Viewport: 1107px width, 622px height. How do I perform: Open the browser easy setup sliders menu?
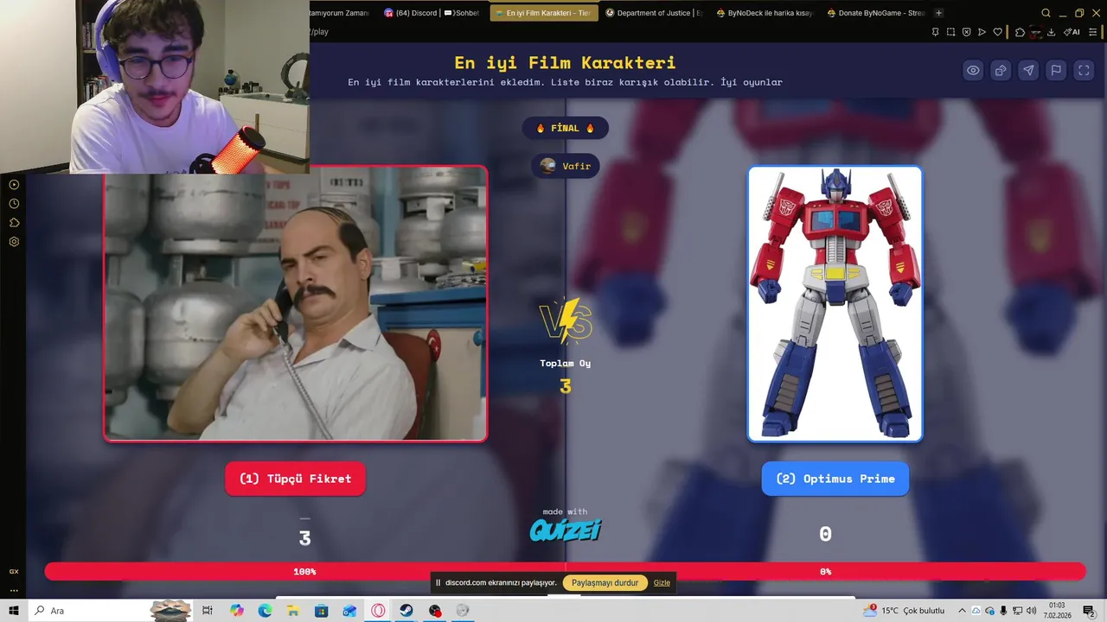tap(1092, 32)
